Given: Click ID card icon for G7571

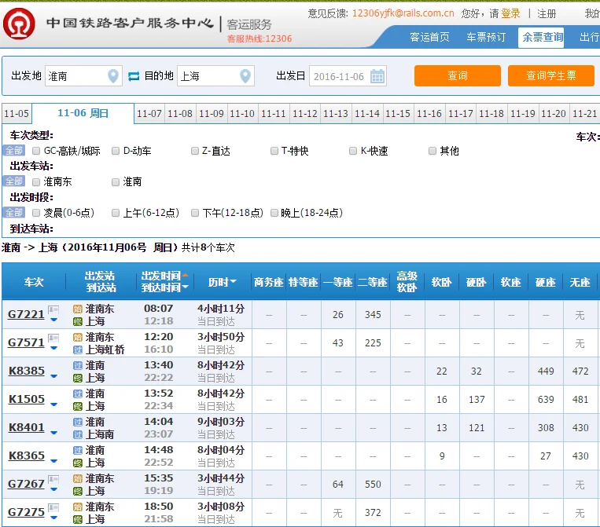Looking at the screenshot, I should [53, 338].
